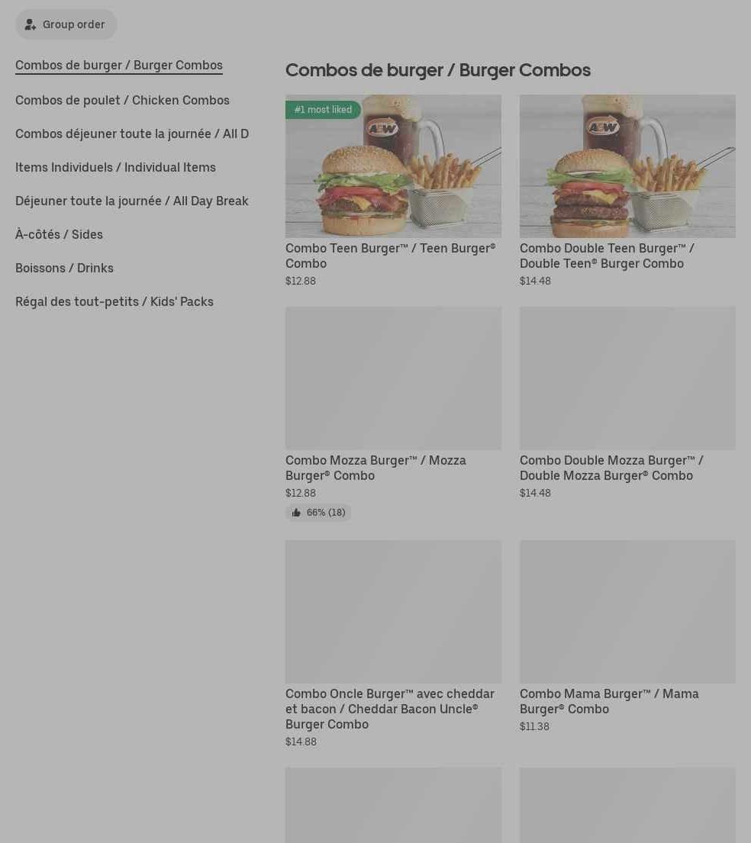751x843 pixels.
Task: Click the Combo Mozza Burger item title
Action: [375, 468]
